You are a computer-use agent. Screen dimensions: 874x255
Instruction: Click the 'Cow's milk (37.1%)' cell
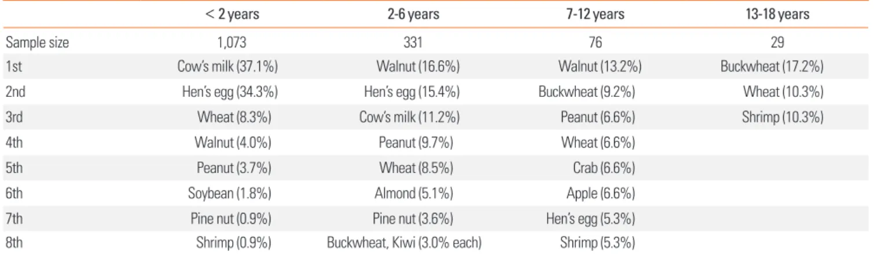point(227,68)
